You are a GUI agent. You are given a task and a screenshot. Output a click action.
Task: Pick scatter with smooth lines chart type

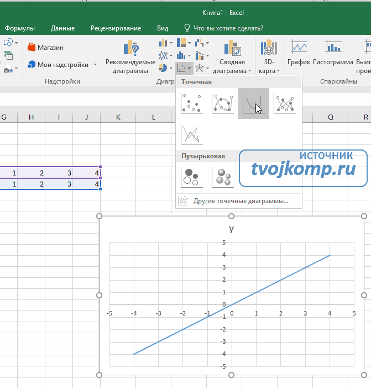click(x=254, y=103)
